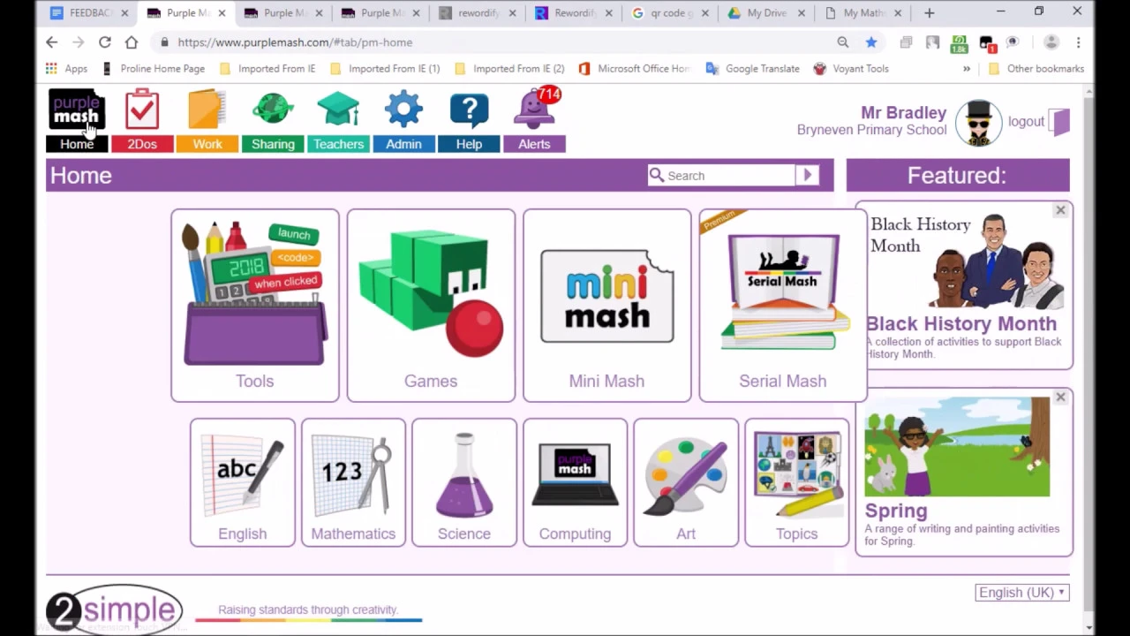Open the Google Translate bookmark
This screenshot has width=1130, height=636.
(x=752, y=68)
